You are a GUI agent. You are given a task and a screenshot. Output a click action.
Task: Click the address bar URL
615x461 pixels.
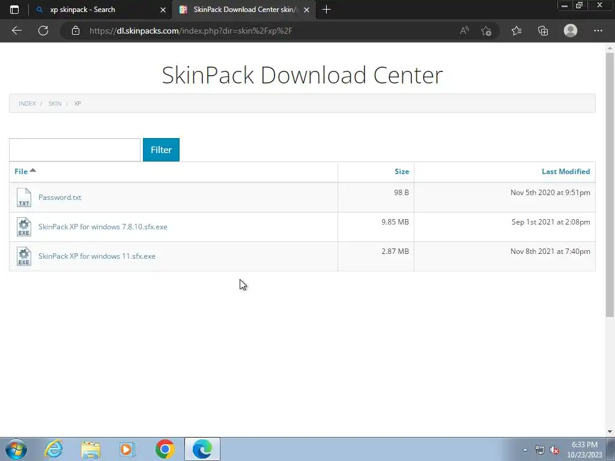pyautogui.click(x=190, y=31)
